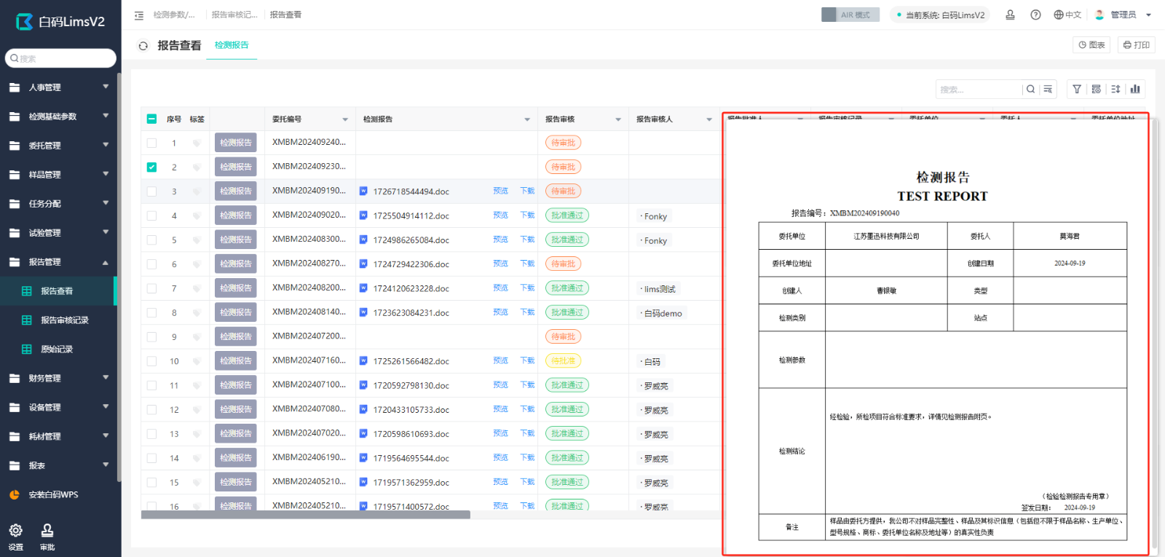Open the 检测报告 column dropdown arrow
This screenshot has height=557, width=1165.
(x=527, y=119)
